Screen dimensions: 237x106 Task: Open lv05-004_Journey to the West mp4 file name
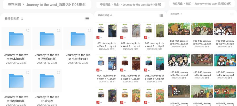tap(179, 74)
